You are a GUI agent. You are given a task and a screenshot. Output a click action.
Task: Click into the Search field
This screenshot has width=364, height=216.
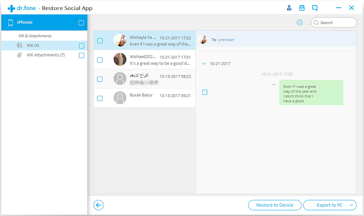pyautogui.click(x=334, y=22)
